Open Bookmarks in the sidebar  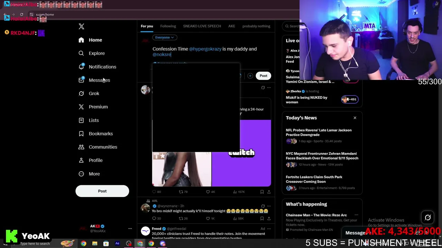pos(95,134)
